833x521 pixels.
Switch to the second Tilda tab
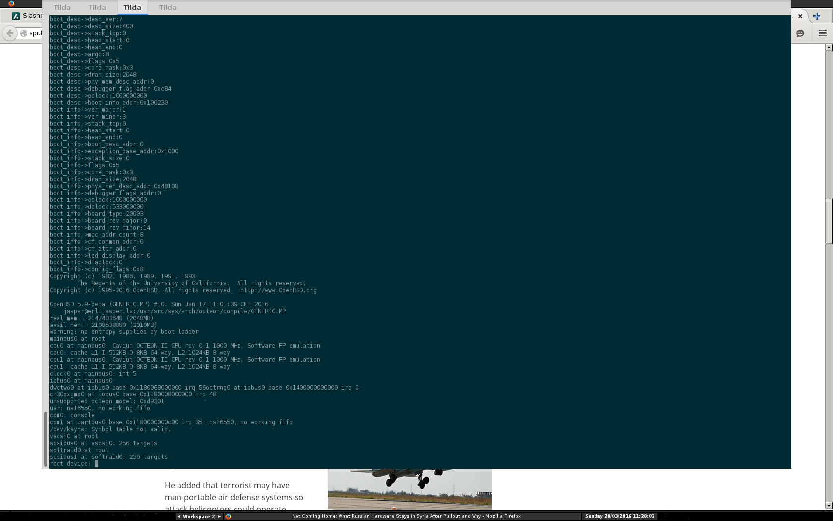coord(97,7)
